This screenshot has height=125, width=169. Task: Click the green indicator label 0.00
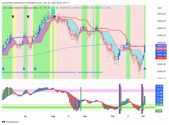(159, 111)
